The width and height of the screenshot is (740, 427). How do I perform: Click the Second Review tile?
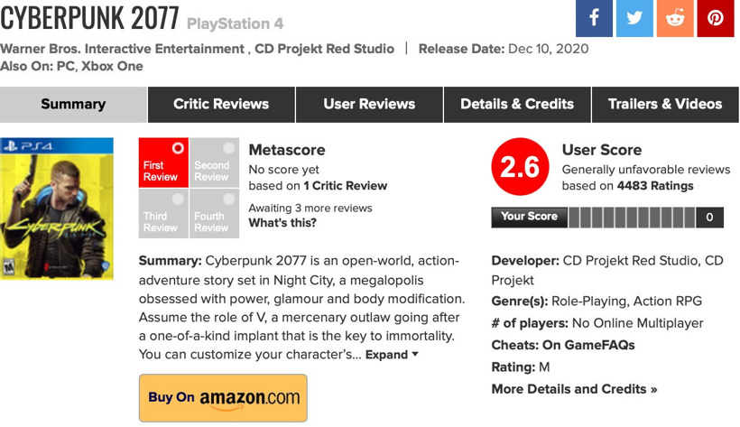click(214, 162)
